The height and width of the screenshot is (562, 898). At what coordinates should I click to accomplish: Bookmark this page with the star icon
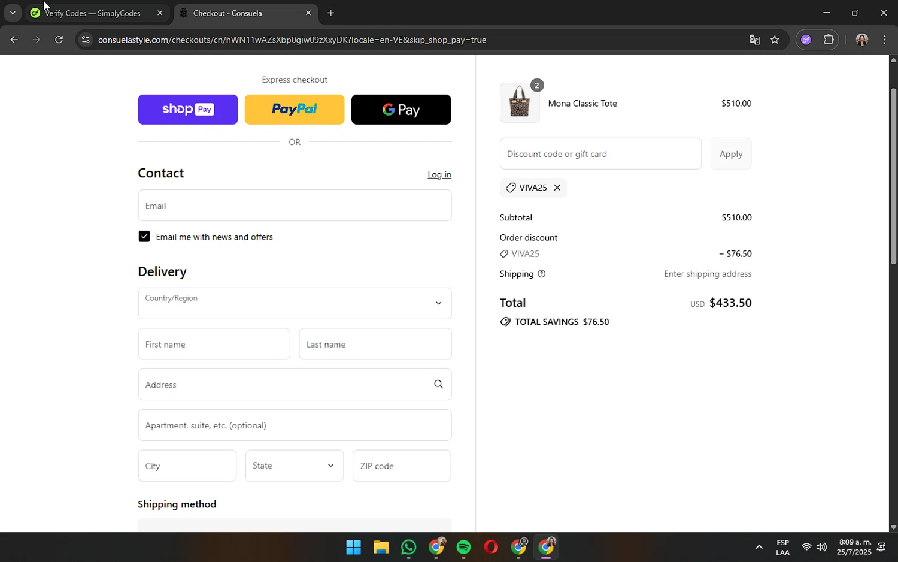[x=775, y=40]
